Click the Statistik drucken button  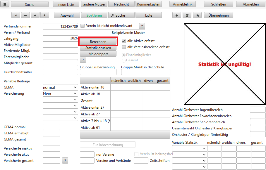(98, 48)
